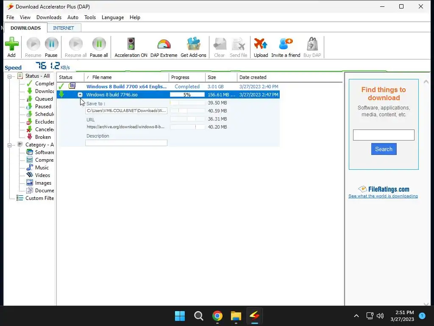Viewport: 434px width, 326px height.
Task: Switch to the INTERNET tab
Action: 64,28
